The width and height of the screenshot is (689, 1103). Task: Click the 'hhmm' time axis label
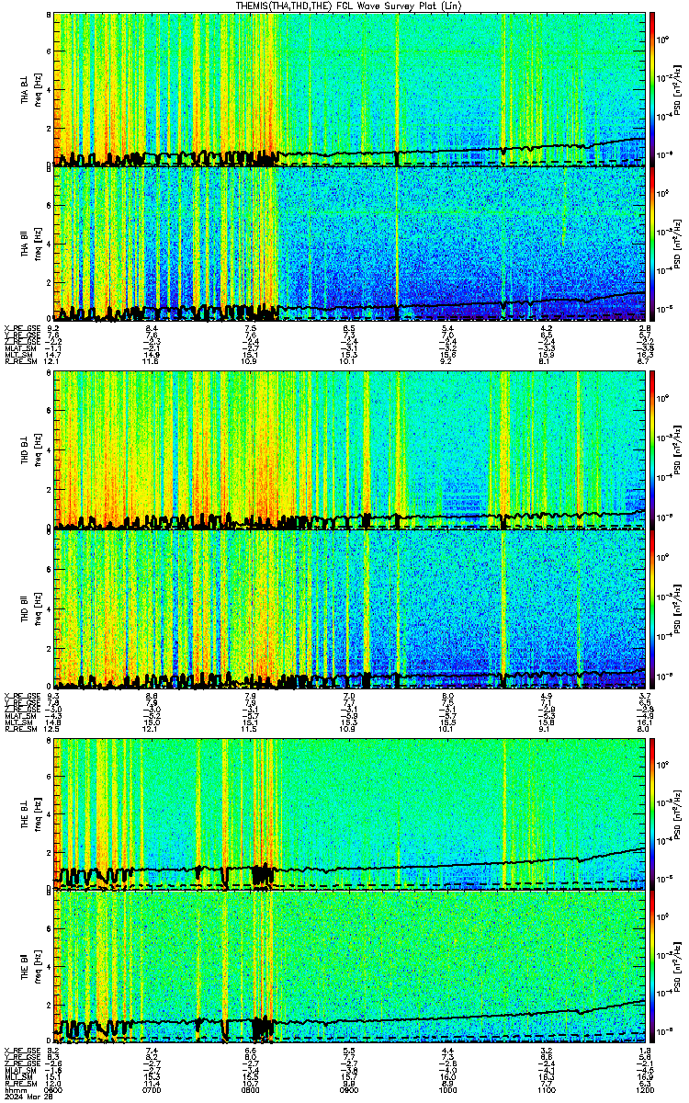[15, 1091]
